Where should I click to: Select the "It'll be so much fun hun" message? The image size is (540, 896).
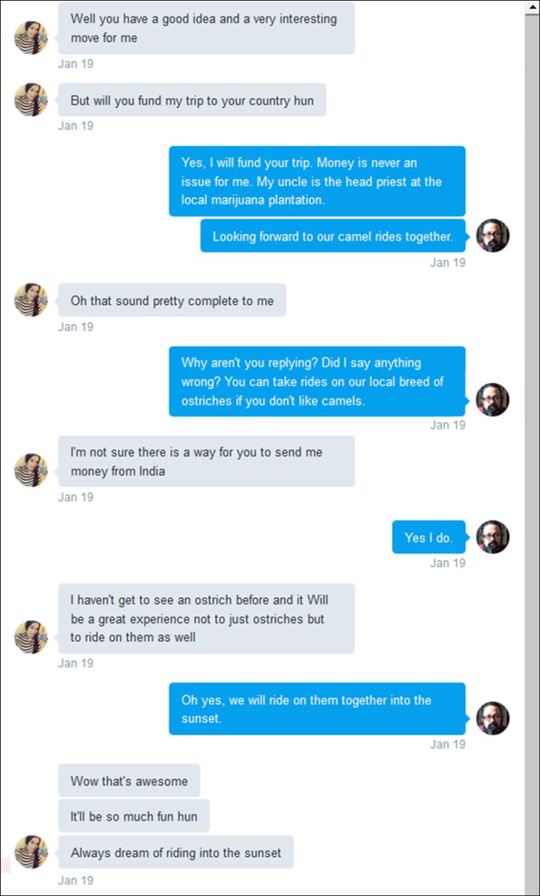[x=134, y=816]
